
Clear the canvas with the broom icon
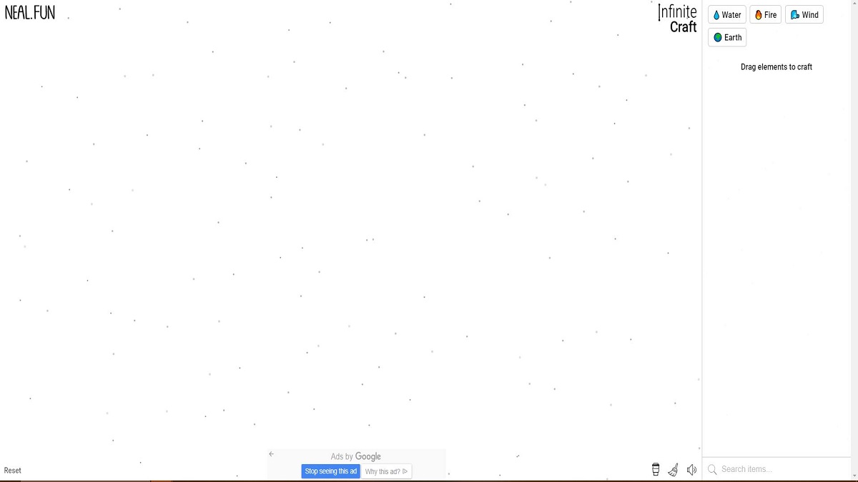[x=674, y=469]
